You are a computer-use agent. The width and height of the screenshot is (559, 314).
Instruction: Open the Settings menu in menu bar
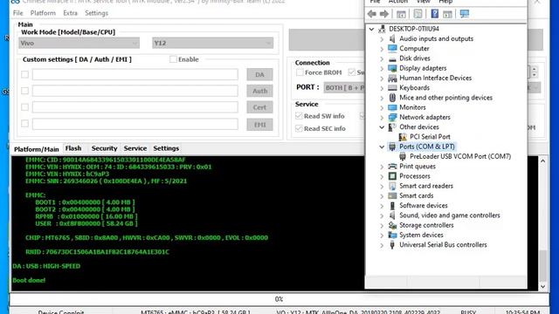[96, 13]
